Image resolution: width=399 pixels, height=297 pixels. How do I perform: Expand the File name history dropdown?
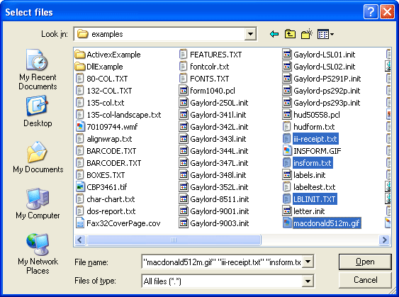tap(308, 262)
